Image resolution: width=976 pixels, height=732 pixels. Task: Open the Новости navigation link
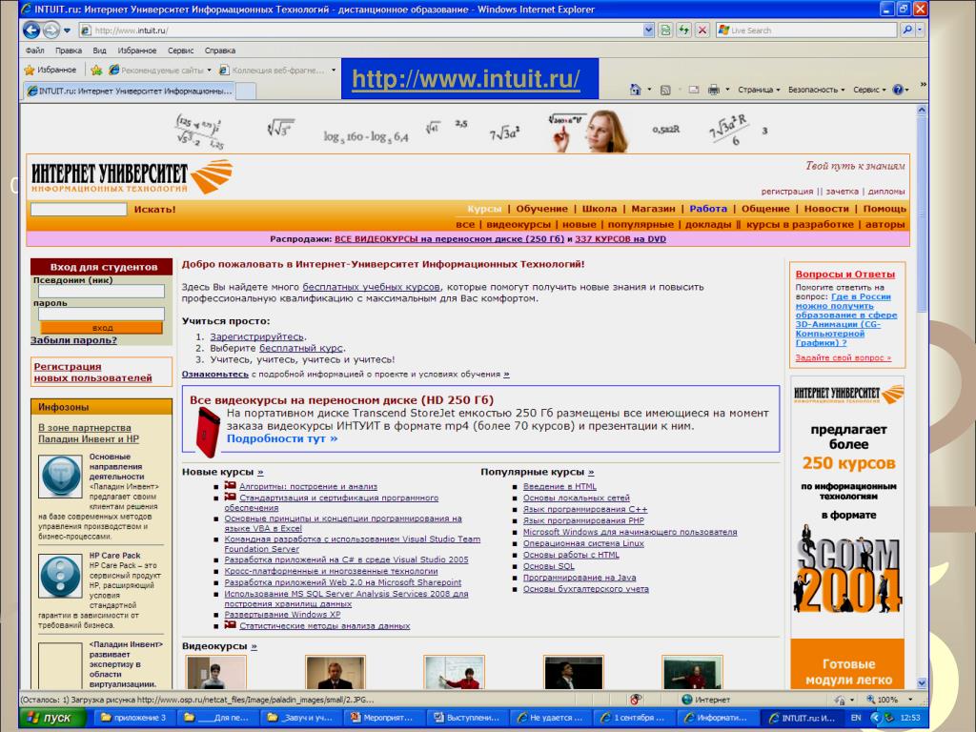pos(826,209)
